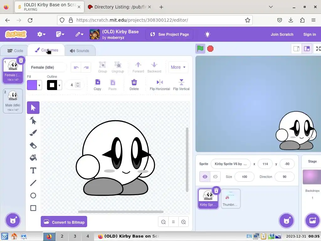Open the File menu dropdown
This screenshot has width=321, height=241.
pyautogui.click(x=60, y=34)
